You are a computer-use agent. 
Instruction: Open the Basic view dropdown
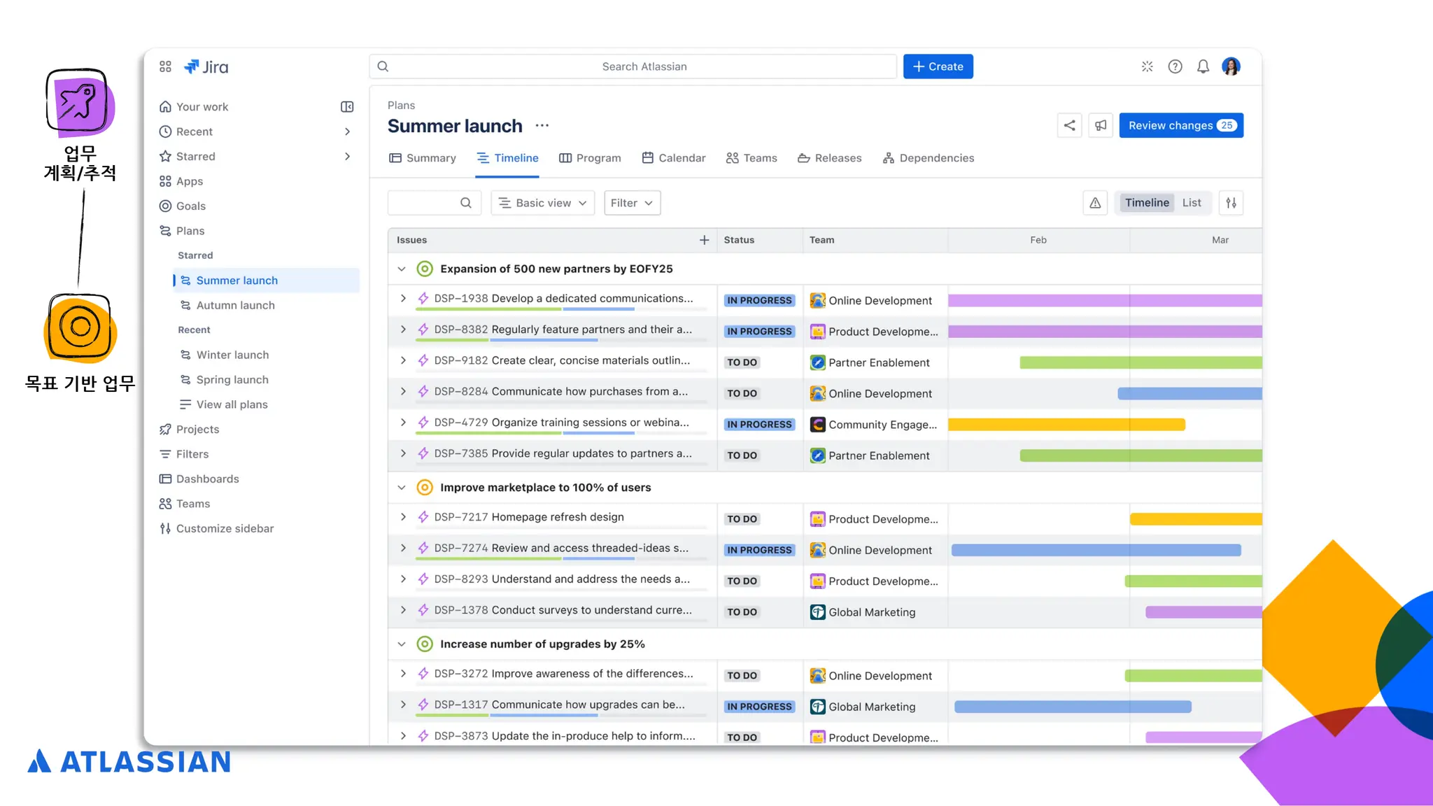point(542,203)
